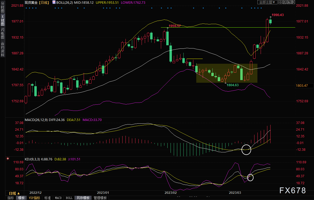The height and width of the screenshot is (200, 314).
Task: Open 闪电图 from left sidebar
Action: tap(3, 33)
